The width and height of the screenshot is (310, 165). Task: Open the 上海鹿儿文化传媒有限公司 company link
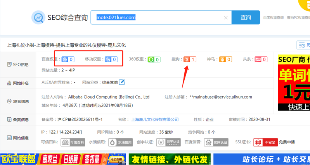pos(155,119)
